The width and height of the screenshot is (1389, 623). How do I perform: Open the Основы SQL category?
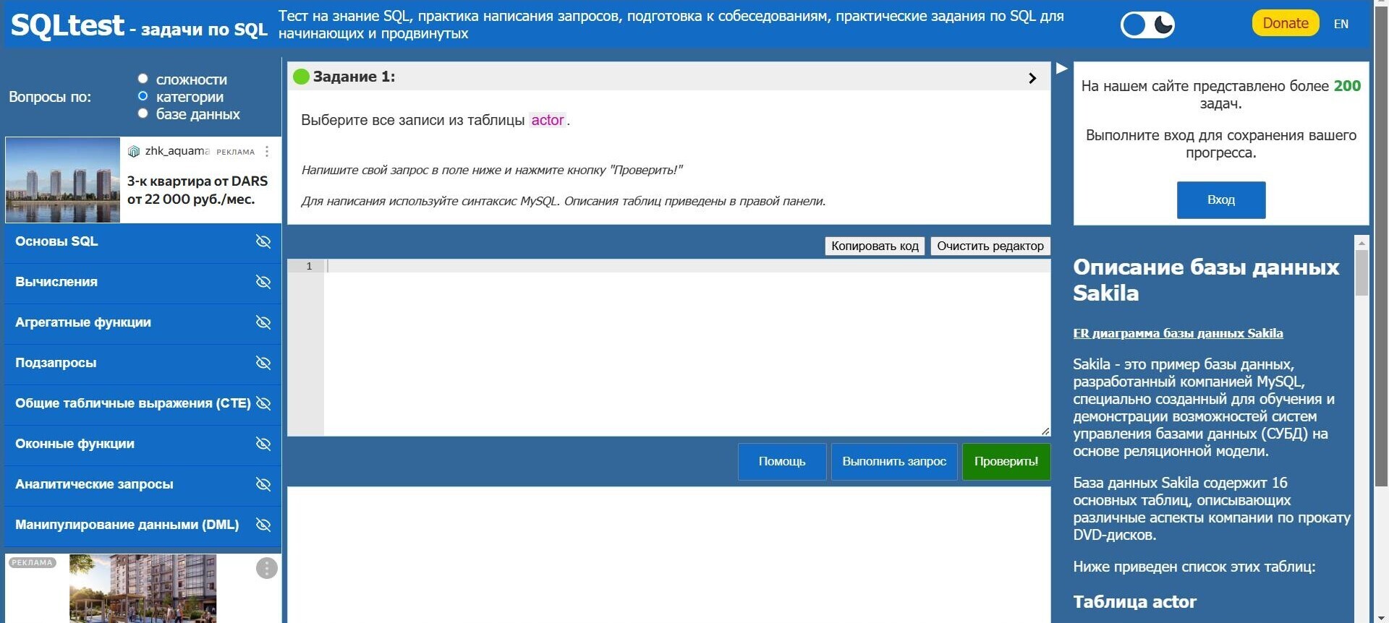tap(56, 241)
